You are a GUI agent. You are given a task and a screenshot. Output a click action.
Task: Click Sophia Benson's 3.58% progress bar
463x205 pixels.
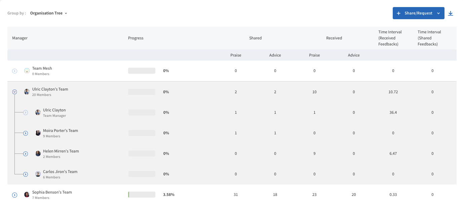142,195
